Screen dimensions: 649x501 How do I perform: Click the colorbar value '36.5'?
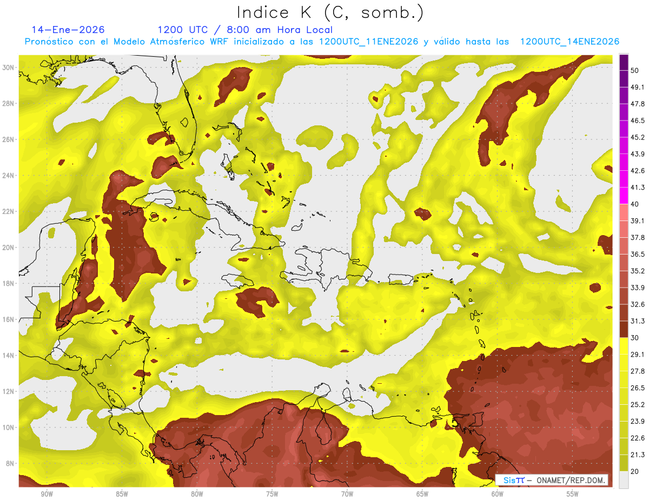point(638,254)
